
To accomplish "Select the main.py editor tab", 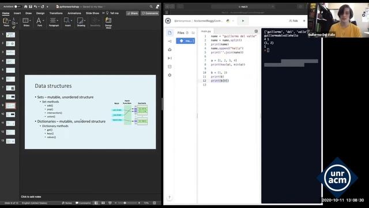I will tap(206, 31).
